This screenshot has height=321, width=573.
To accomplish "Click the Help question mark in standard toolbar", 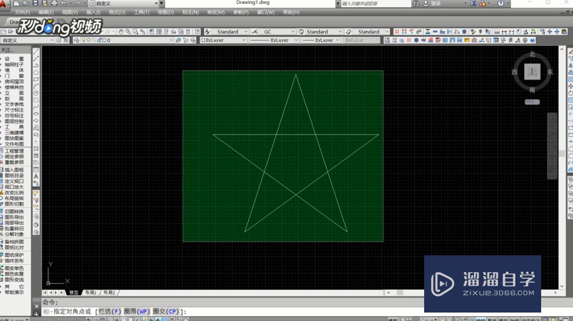I will click(x=197, y=32).
